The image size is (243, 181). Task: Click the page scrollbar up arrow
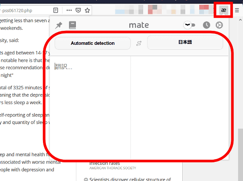tap(240, 20)
